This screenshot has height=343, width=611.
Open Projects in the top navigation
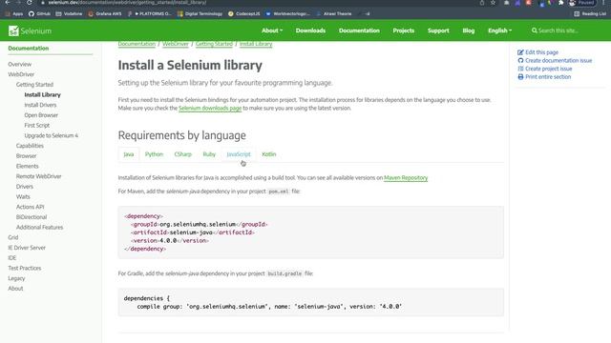coord(403,30)
